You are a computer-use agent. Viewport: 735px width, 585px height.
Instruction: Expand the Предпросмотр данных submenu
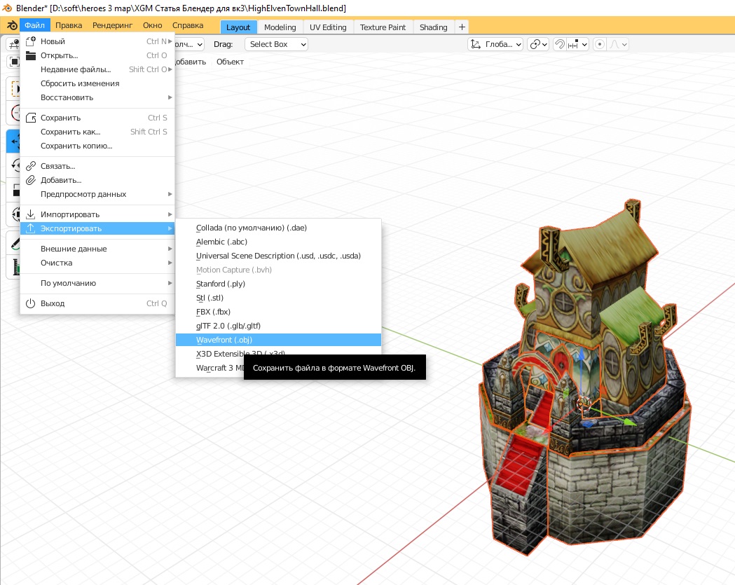[97, 194]
